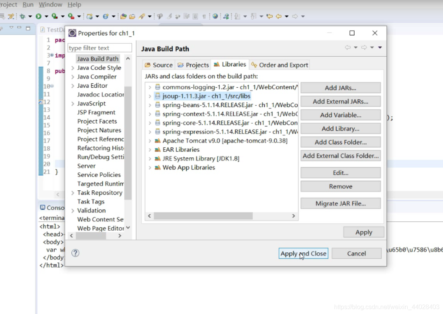Expand the Apache Tomcat v9.0 library
Viewport: 443px width, 314px height.
(150, 141)
